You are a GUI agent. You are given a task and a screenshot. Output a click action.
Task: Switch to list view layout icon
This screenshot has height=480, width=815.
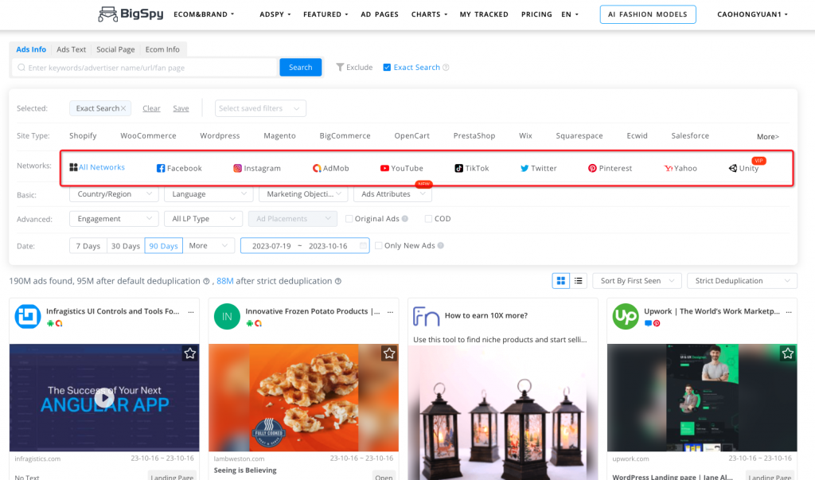tap(579, 280)
